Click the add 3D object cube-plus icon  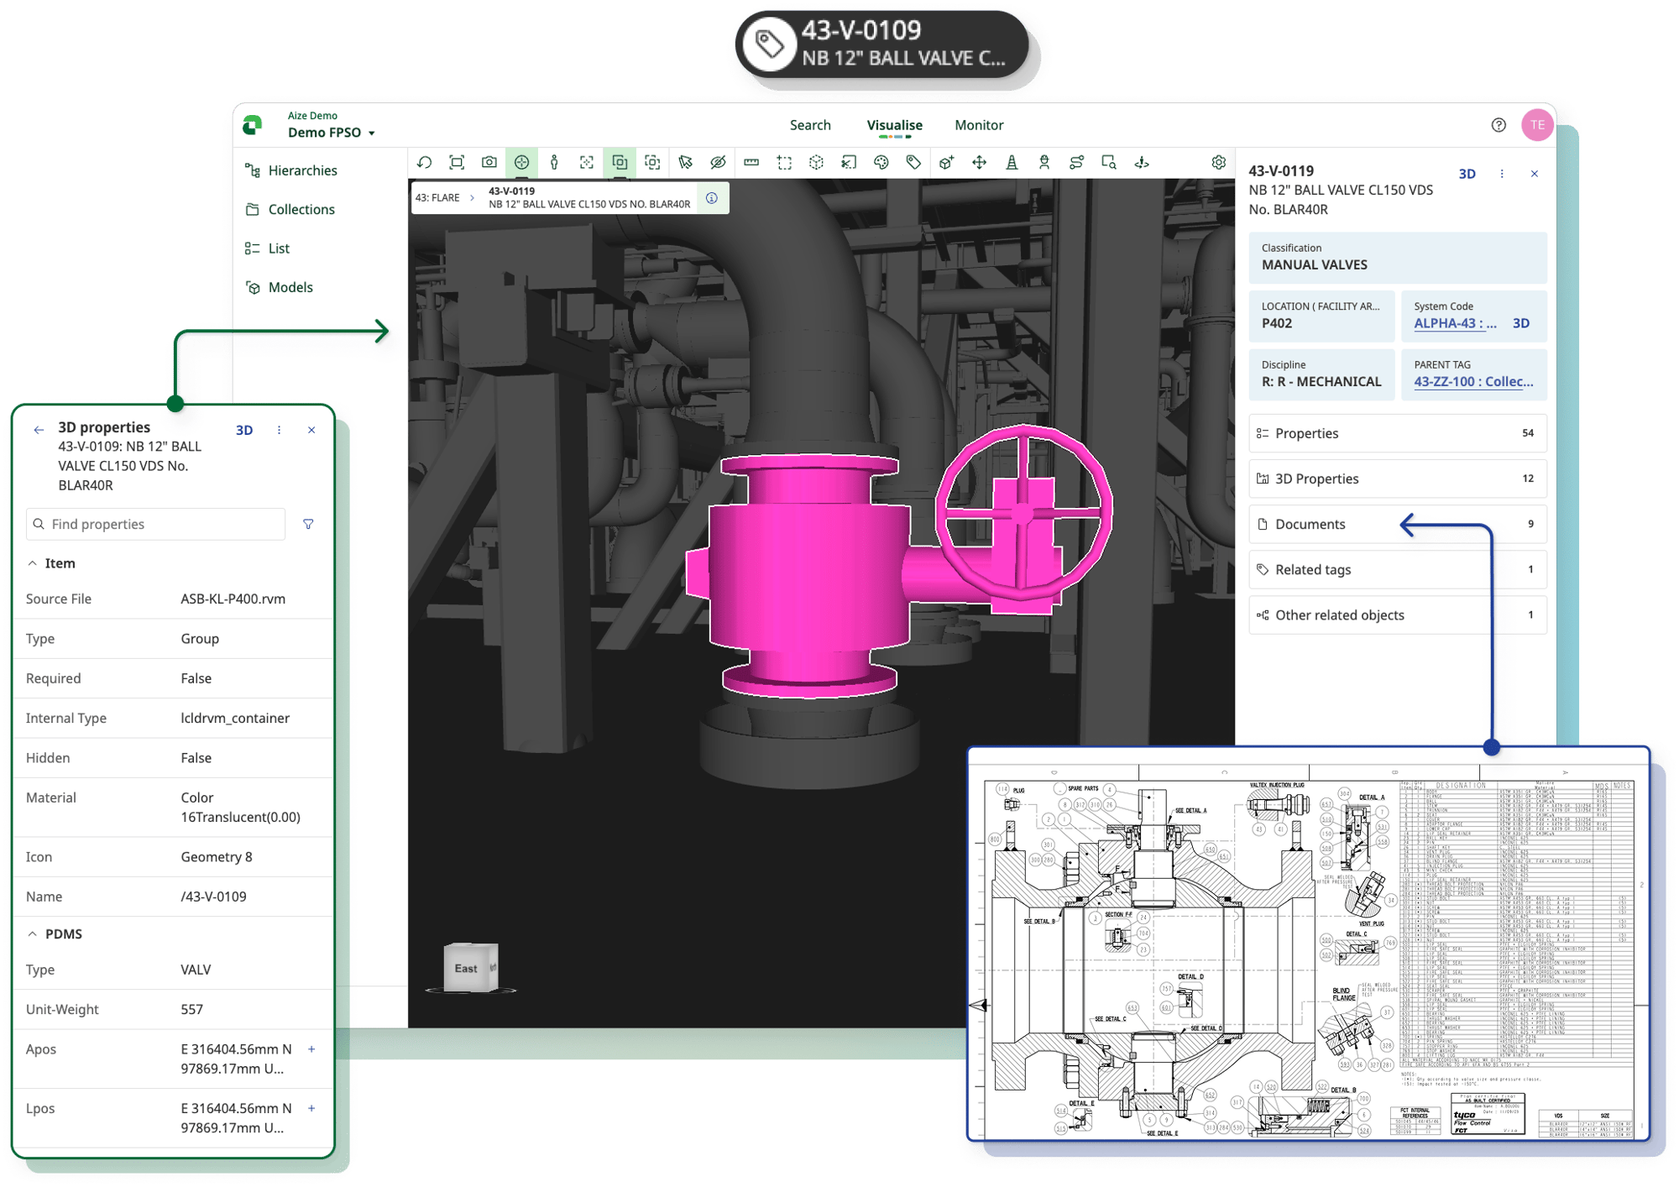coord(946,163)
